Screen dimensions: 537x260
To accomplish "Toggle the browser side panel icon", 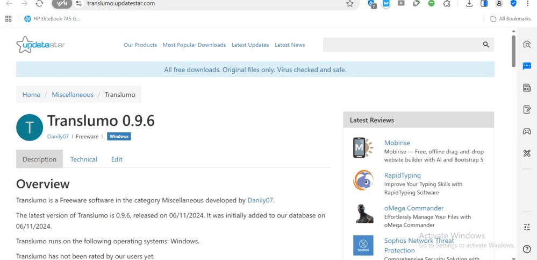I will point(484,4).
